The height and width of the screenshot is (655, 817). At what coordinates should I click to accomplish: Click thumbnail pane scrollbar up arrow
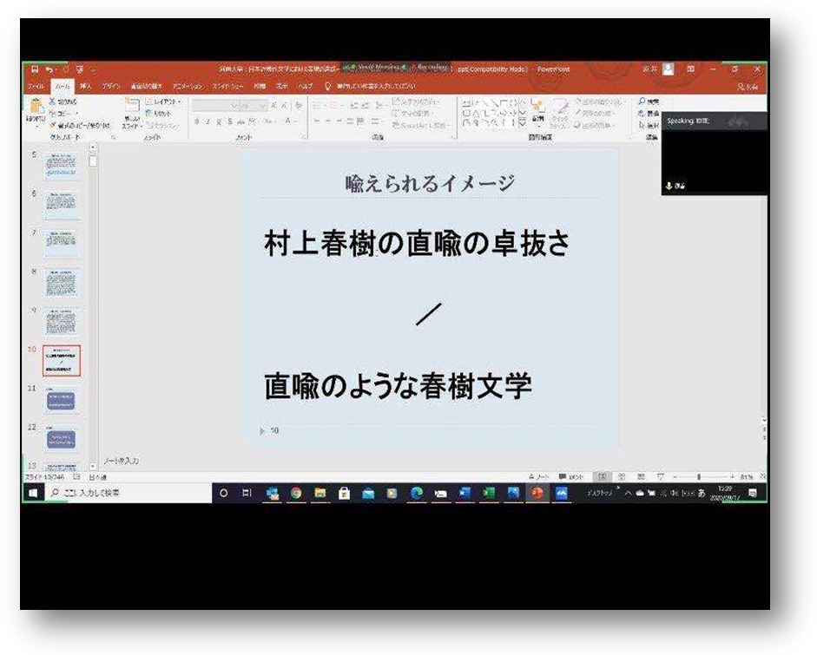[x=93, y=147]
